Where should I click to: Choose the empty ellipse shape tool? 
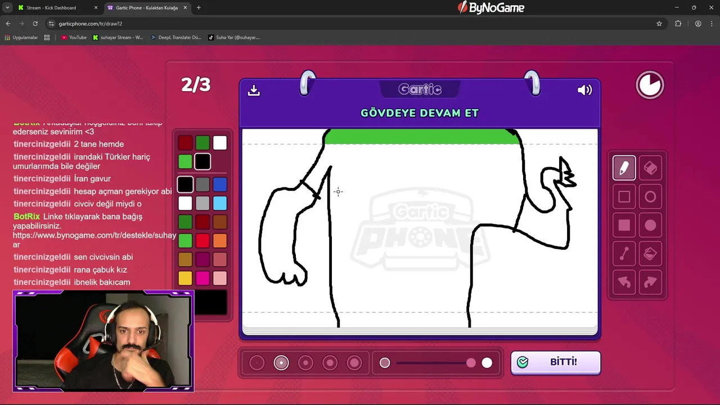[650, 197]
